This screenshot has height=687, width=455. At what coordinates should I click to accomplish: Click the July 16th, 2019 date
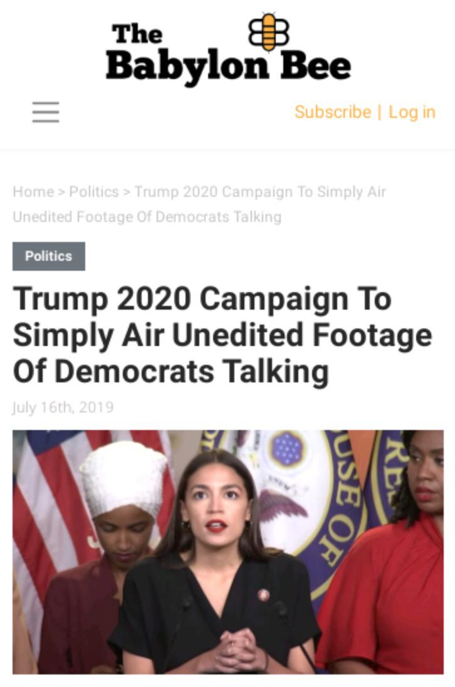coord(63,407)
